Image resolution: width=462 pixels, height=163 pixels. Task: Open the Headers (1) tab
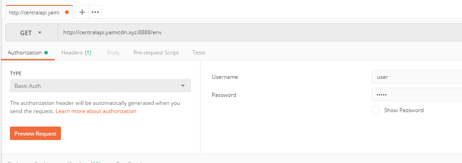pos(76,53)
